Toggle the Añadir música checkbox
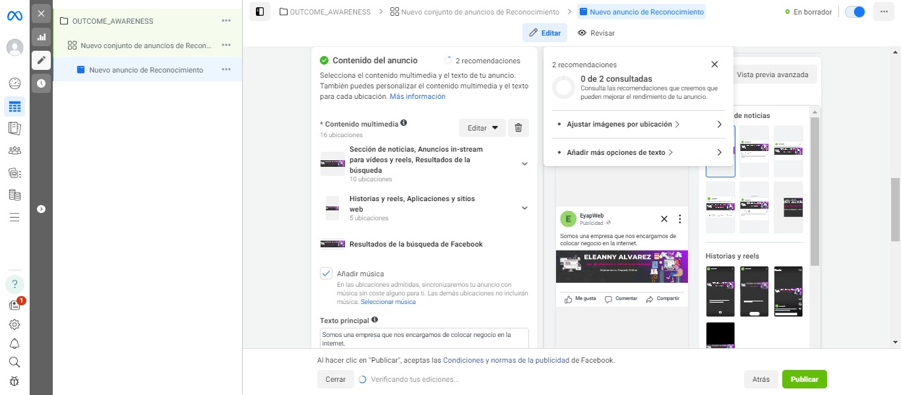 click(x=326, y=274)
